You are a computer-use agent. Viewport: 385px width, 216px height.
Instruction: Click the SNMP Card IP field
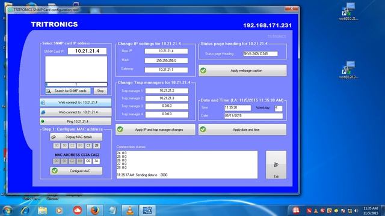tap(87, 51)
